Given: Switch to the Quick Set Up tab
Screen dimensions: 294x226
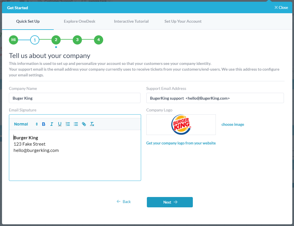Looking at the screenshot, I should [28, 21].
